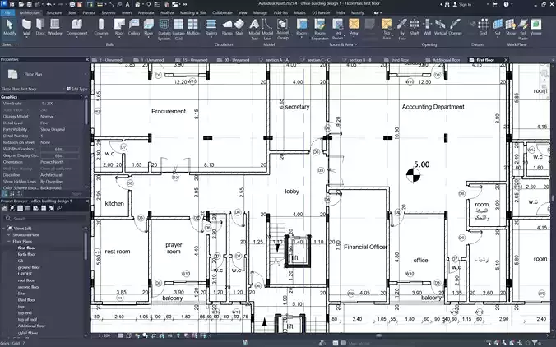Viewport: 556px width, 347px height.
Task: Open the Architecture ribbon tab
Action: 30,13
